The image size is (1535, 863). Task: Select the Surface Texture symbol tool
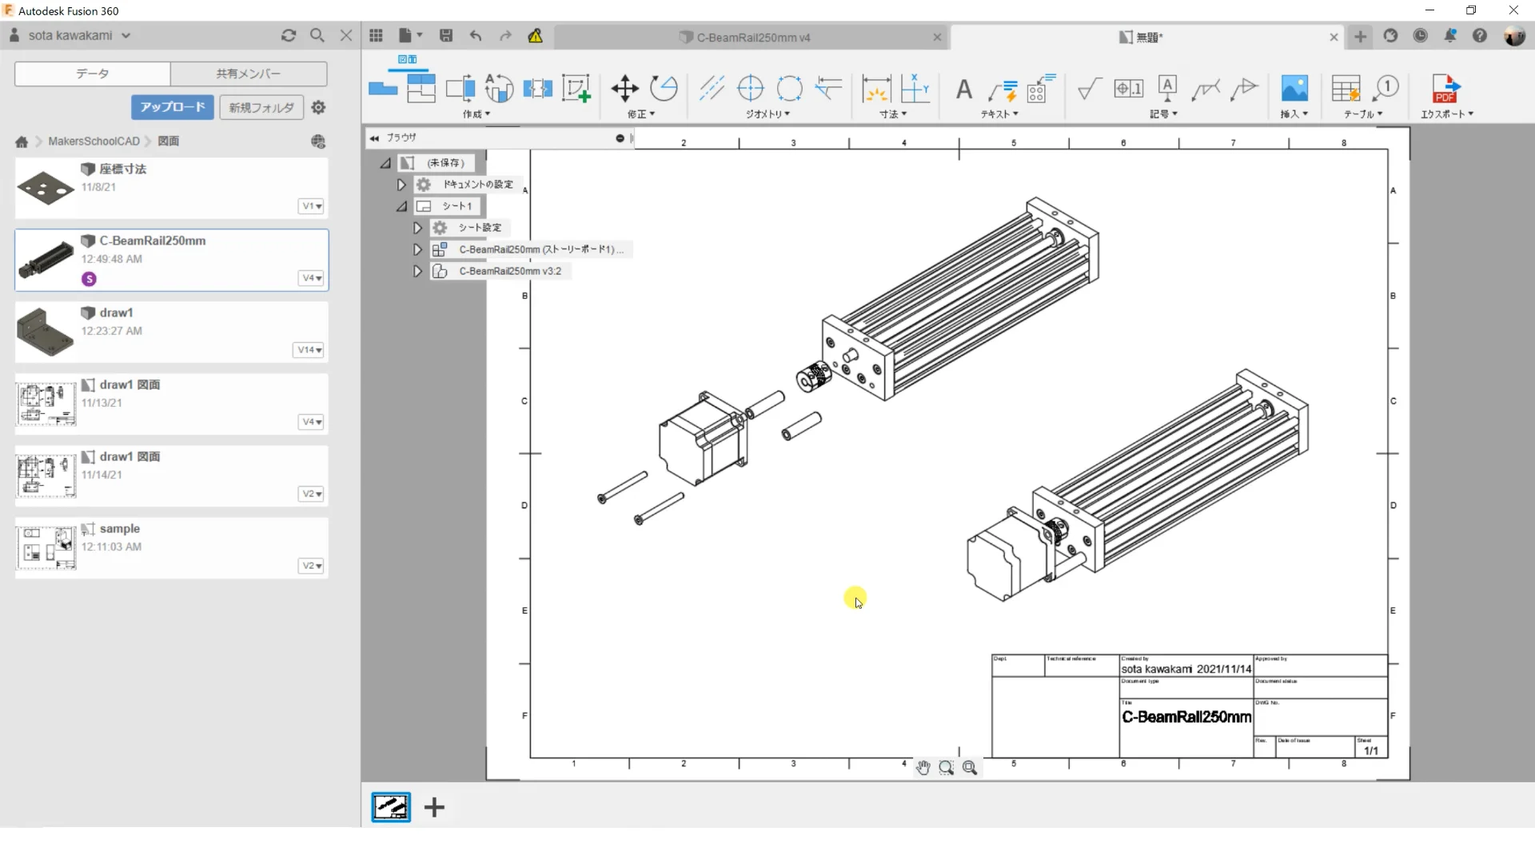pyautogui.click(x=1089, y=89)
